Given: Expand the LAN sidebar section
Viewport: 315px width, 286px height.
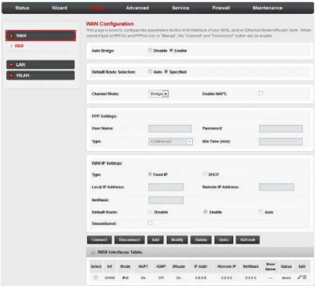Looking at the screenshot, I should 41,65.
